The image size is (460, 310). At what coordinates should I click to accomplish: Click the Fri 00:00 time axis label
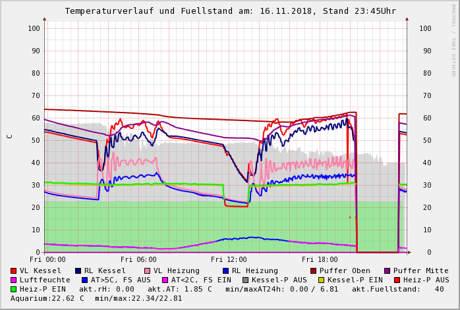47,260
